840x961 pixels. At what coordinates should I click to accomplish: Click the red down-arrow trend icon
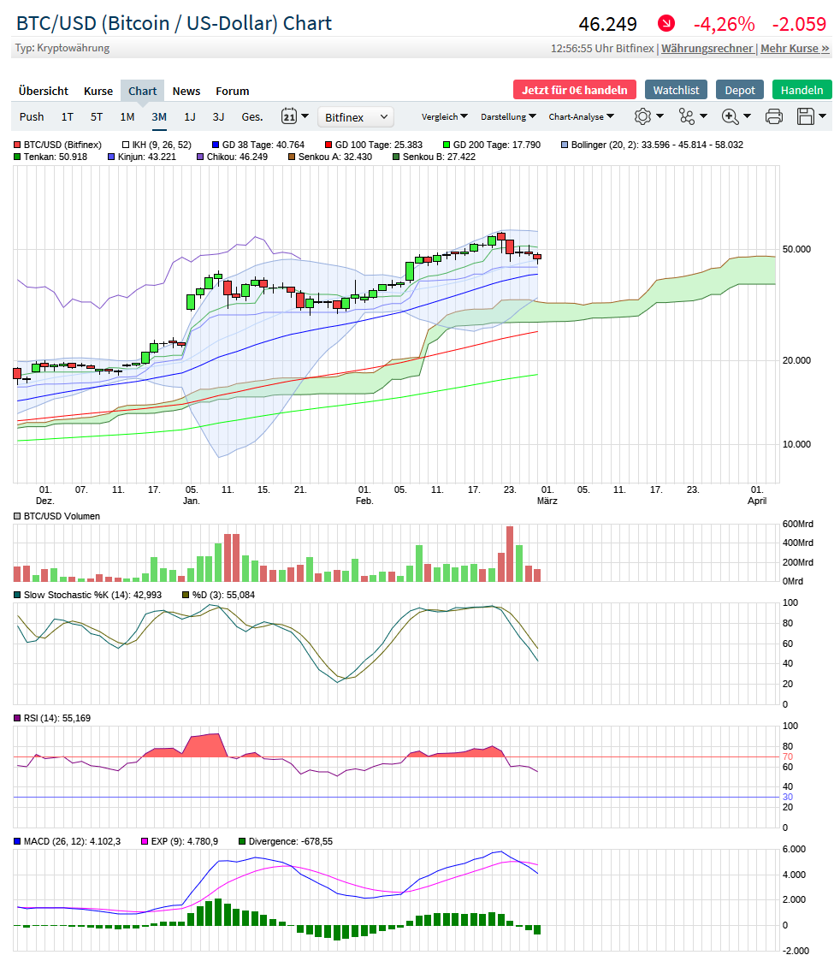coord(666,24)
